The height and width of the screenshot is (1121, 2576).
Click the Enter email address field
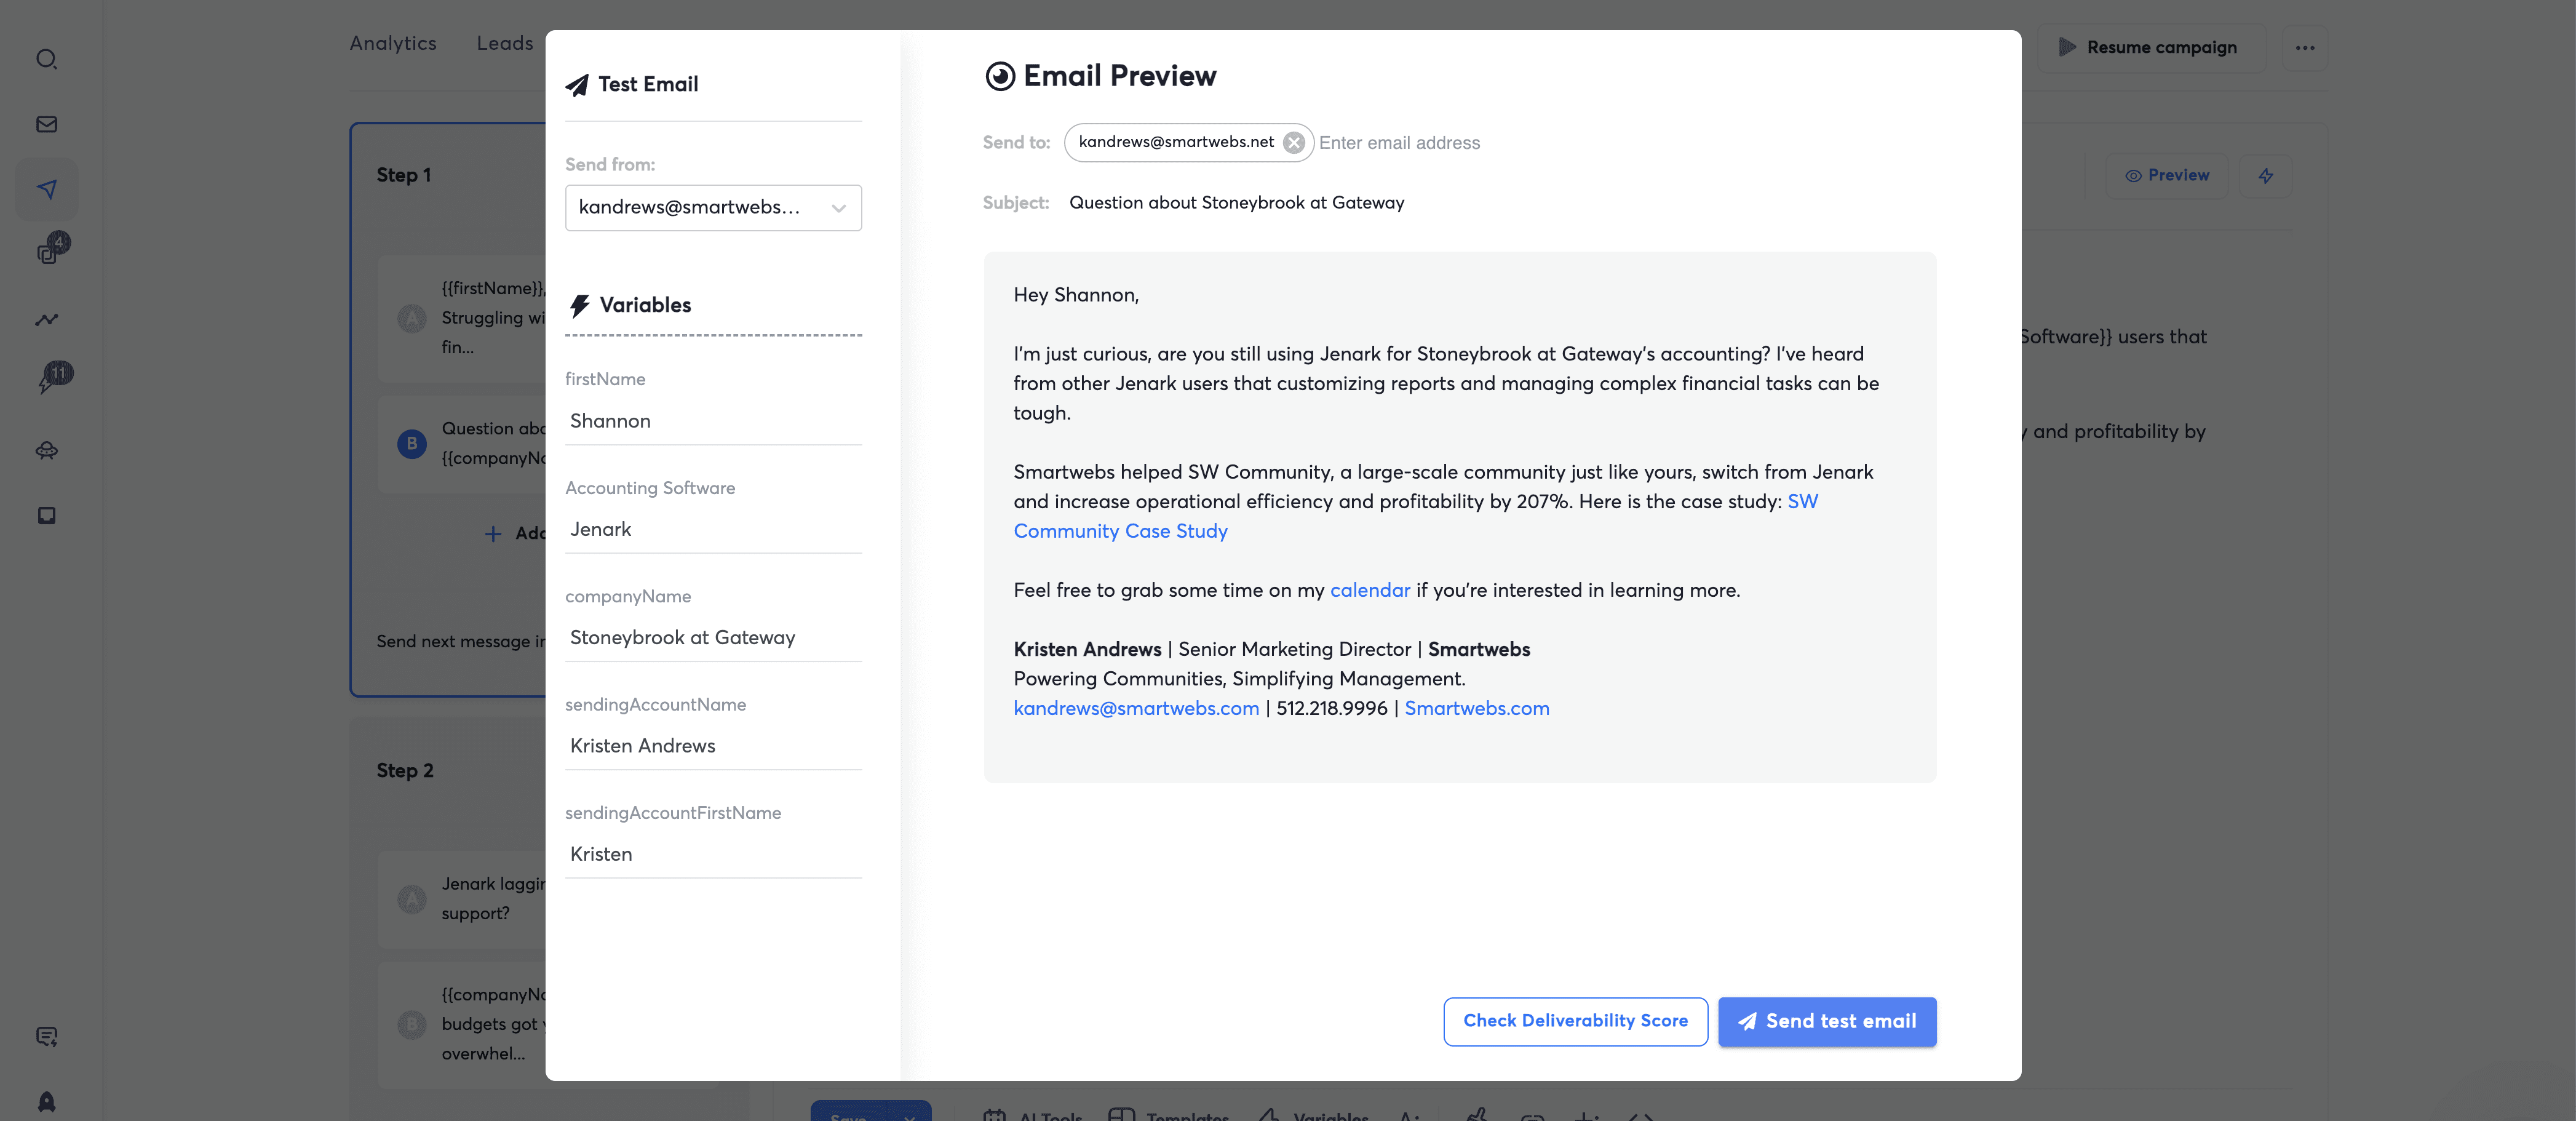(1399, 142)
